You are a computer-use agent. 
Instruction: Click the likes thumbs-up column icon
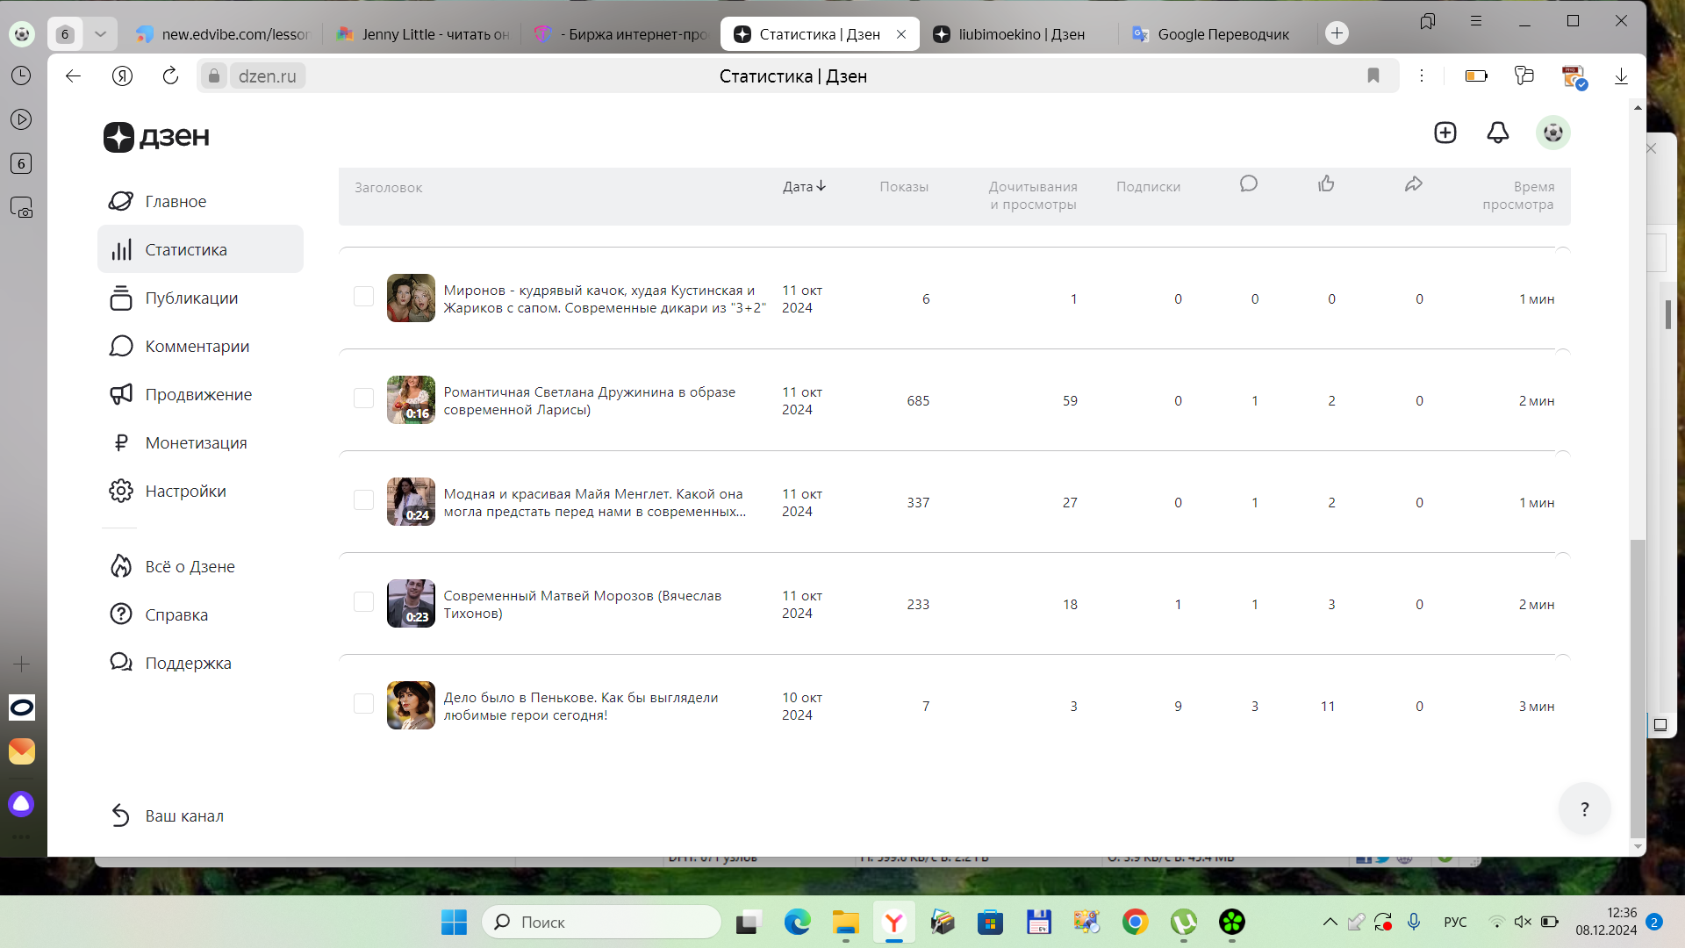(1326, 183)
